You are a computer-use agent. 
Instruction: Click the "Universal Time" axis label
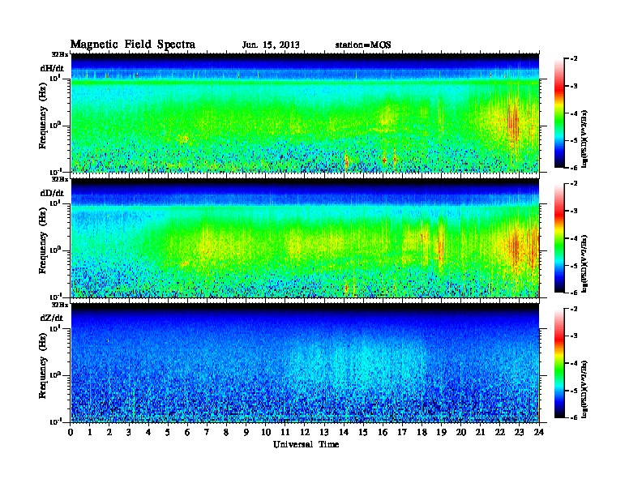(306, 444)
